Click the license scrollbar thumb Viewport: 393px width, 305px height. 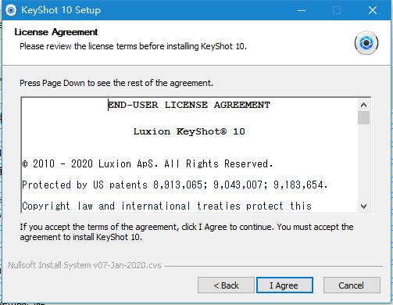[363, 118]
